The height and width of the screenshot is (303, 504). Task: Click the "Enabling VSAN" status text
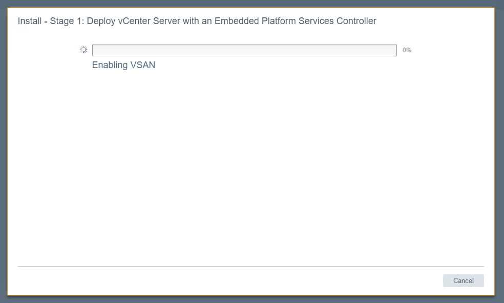coord(123,65)
